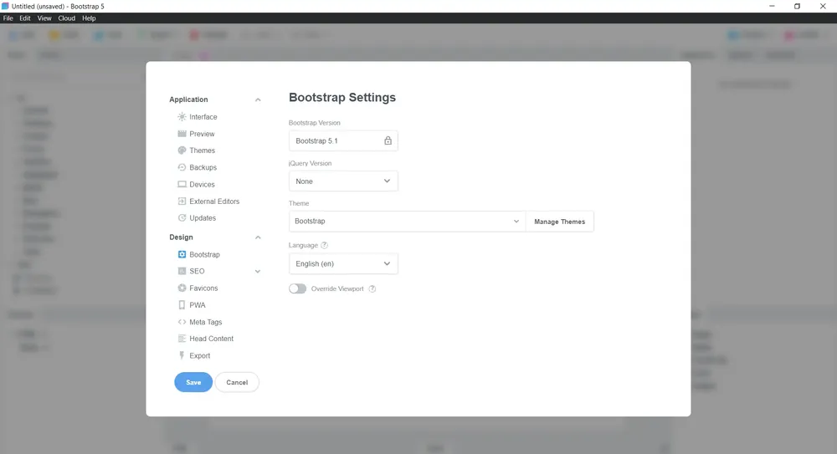Collapse the Application section chevron
Image resolution: width=837 pixels, height=454 pixels.
pyautogui.click(x=258, y=99)
